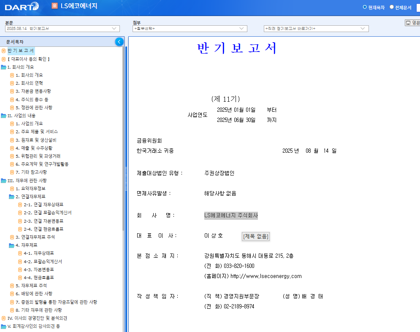Click the [제목 없음] tooltip box
Image resolution: width=420 pixels, height=332 pixels.
(255, 236)
